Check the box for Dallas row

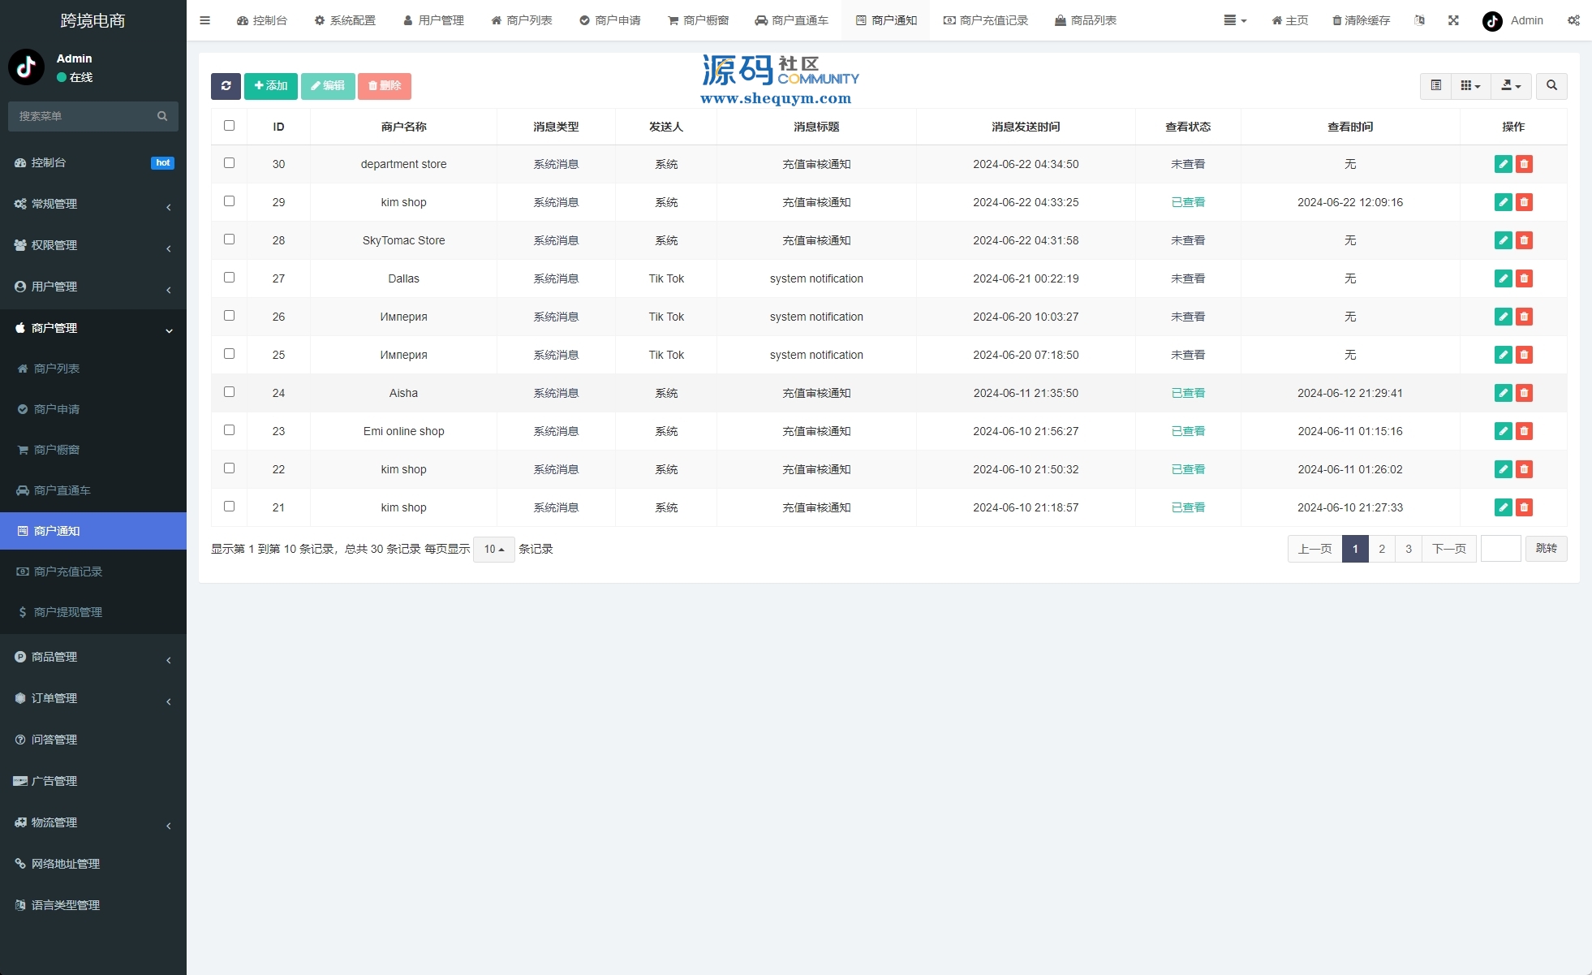229,278
